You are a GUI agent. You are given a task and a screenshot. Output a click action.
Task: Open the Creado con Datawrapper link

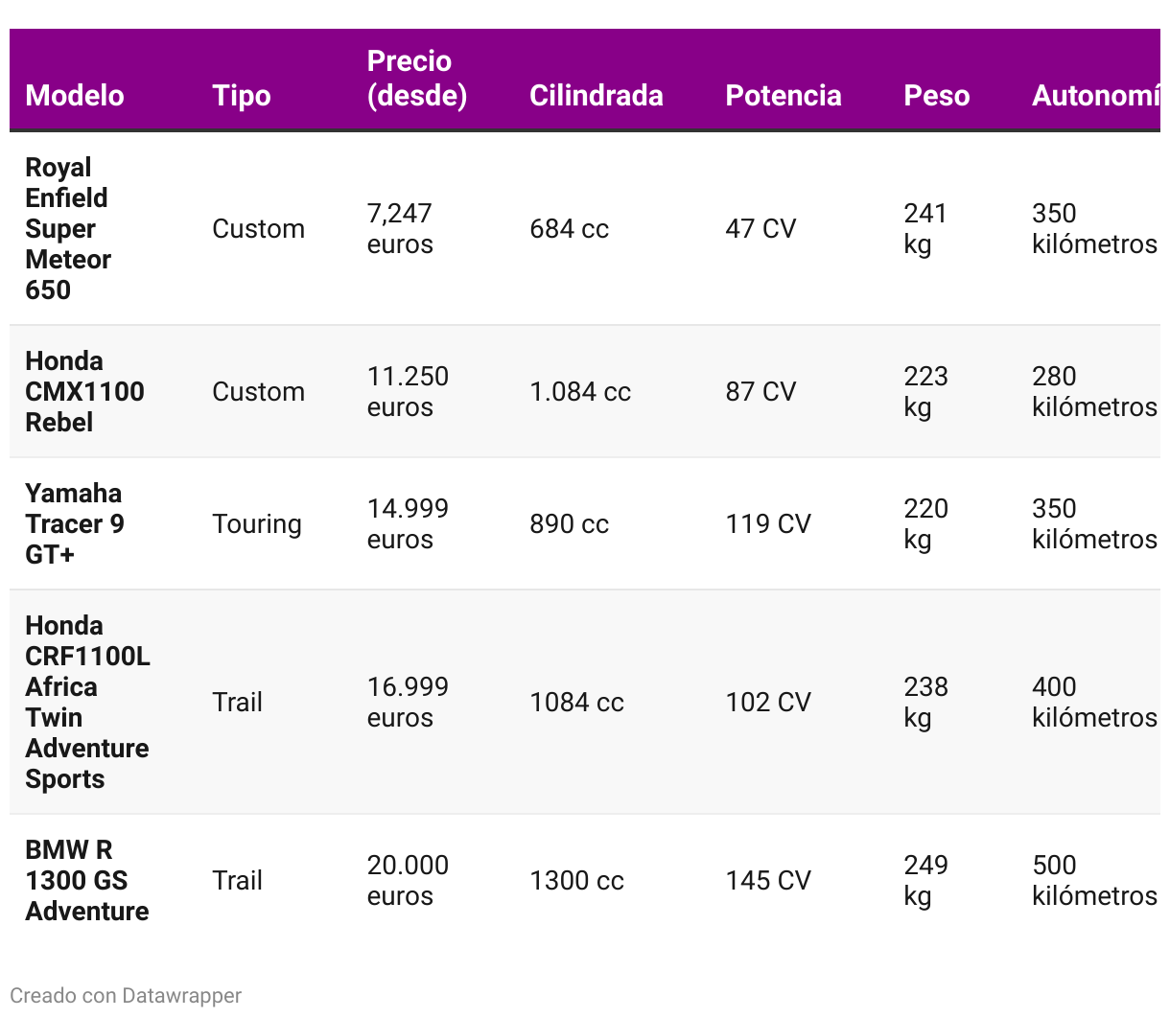(126, 995)
